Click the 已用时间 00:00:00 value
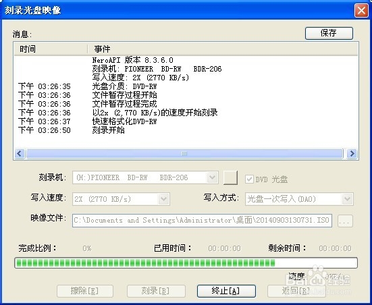372x305 pixels. tap(224, 248)
